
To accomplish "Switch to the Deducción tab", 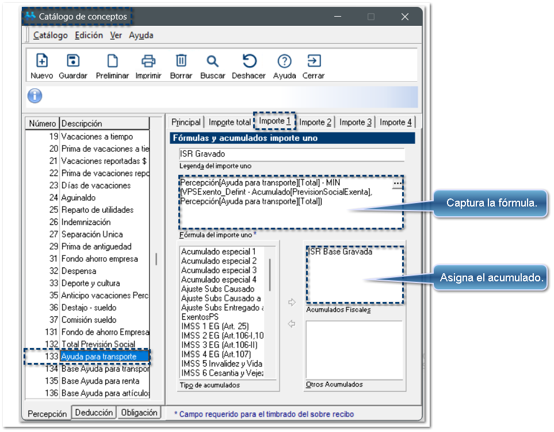I will pyautogui.click(x=94, y=412).
